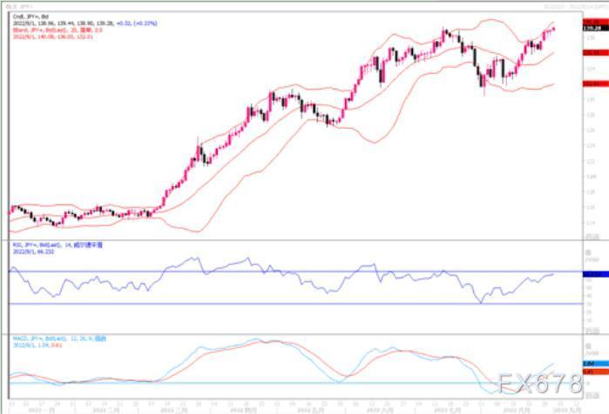Click the MACD JPY= indicator legend label

tap(59, 338)
